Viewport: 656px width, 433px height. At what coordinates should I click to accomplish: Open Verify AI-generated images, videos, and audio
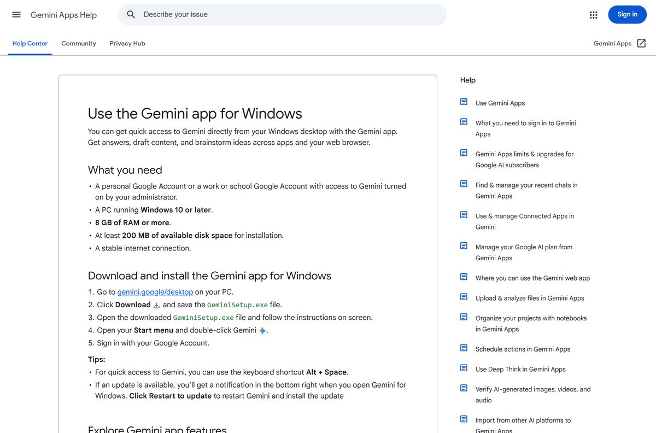533,395
